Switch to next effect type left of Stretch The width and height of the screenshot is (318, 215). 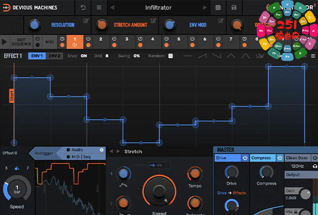(118, 152)
